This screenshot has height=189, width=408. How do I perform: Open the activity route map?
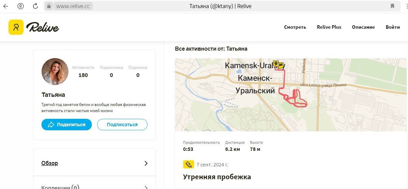pos(291,94)
